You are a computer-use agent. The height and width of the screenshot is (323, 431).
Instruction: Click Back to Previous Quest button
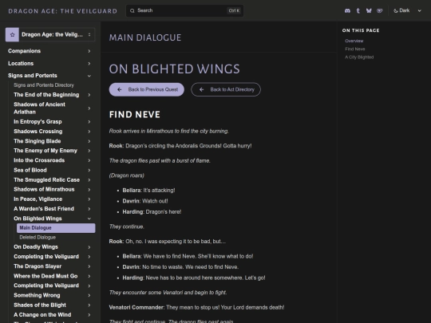[147, 89]
